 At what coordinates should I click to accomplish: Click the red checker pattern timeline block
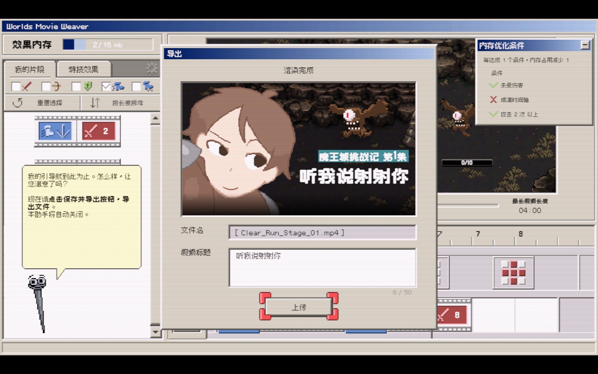pos(513,273)
